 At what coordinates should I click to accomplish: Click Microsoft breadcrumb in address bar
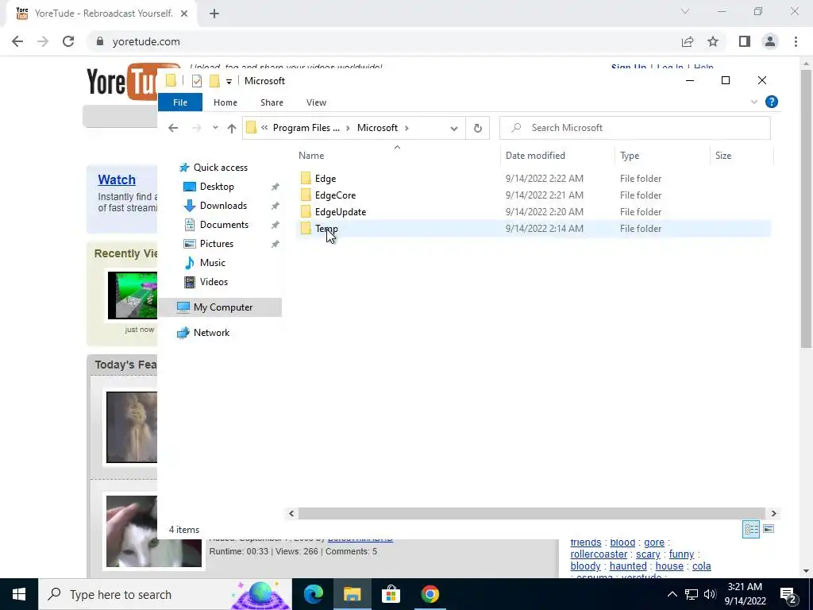tap(377, 128)
